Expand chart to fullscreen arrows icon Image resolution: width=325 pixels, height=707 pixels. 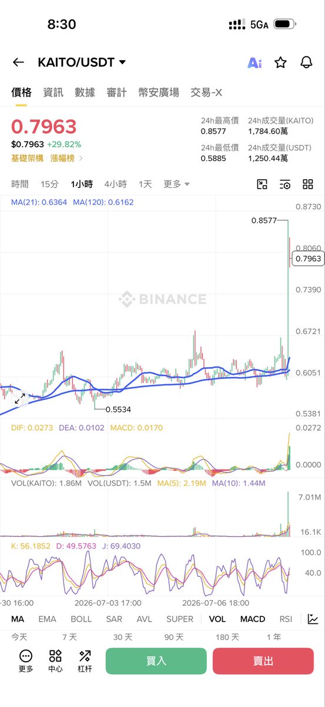coord(20,399)
